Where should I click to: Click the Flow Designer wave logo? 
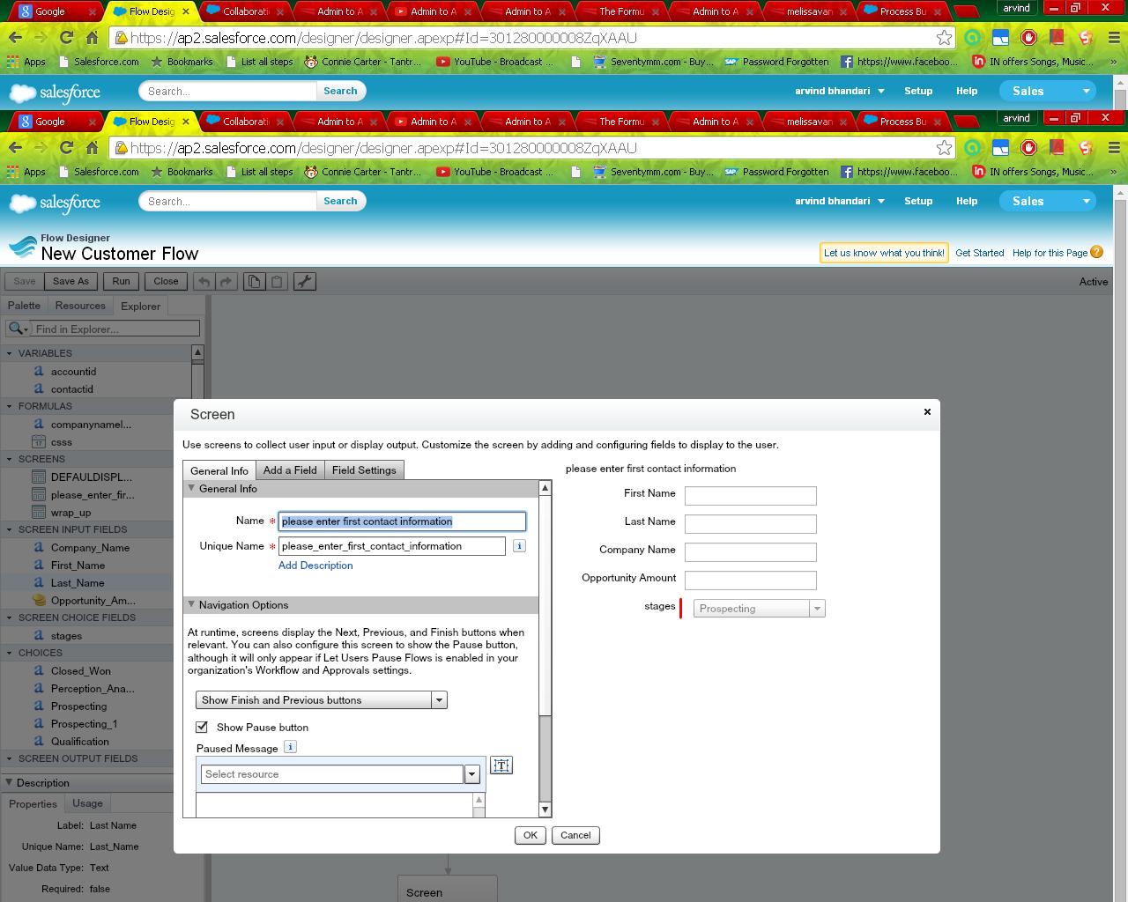(22, 246)
